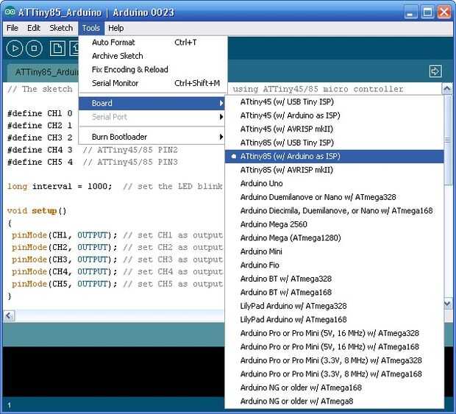
Task: Click the Arduino logo in title bar
Action: tap(10, 12)
